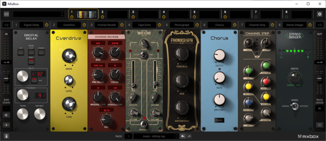
Task: Click the undo arrow in bottom bar
Action: pos(182,136)
